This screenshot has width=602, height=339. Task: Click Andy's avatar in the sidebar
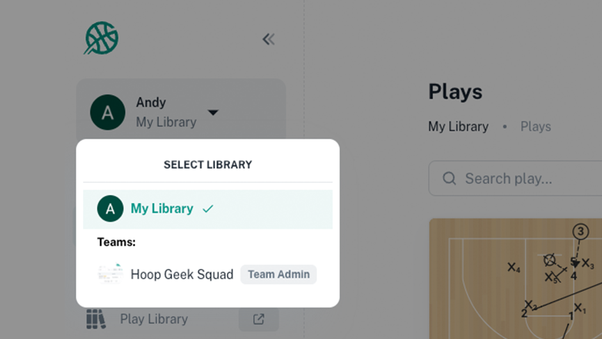click(x=108, y=112)
